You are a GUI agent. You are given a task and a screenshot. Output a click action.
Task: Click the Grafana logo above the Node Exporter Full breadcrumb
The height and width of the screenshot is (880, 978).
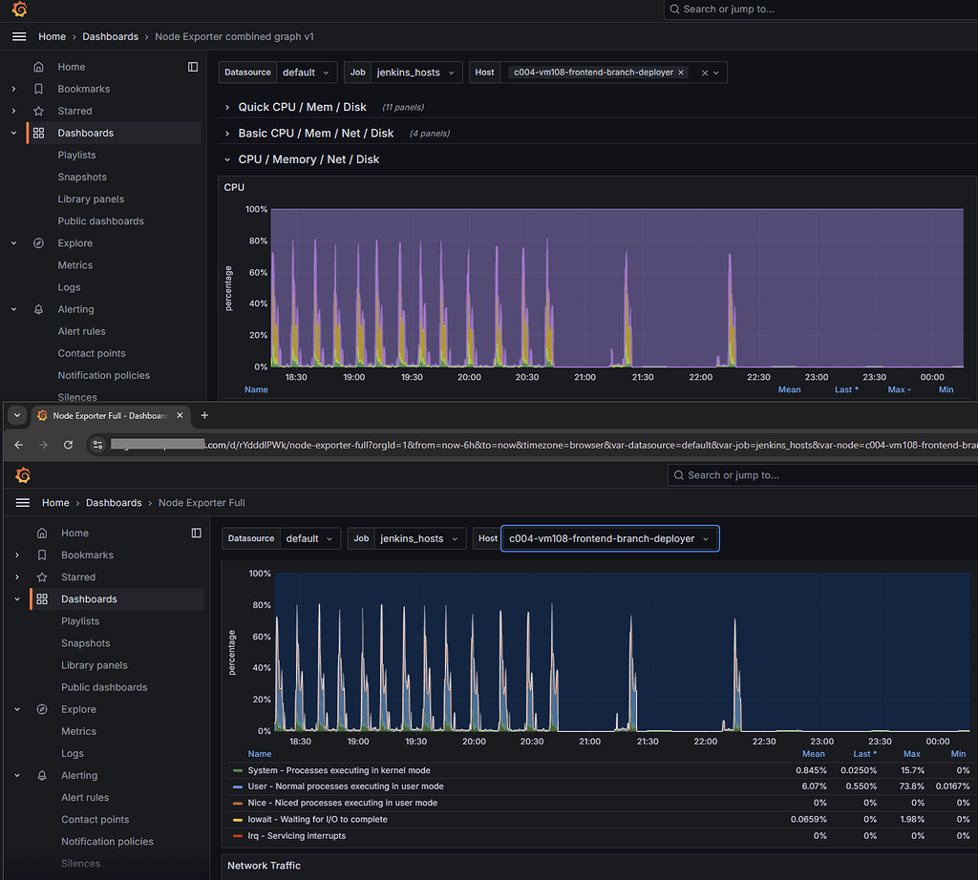pos(24,475)
